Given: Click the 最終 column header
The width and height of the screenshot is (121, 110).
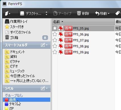Looking at the screenshot, I should click(x=118, y=22).
